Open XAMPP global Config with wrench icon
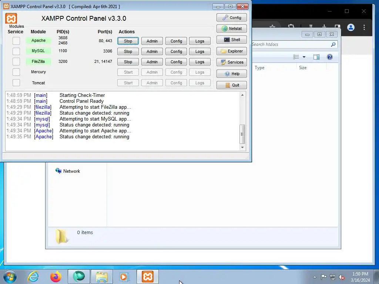The height and width of the screenshot is (284, 379). click(232, 17)
